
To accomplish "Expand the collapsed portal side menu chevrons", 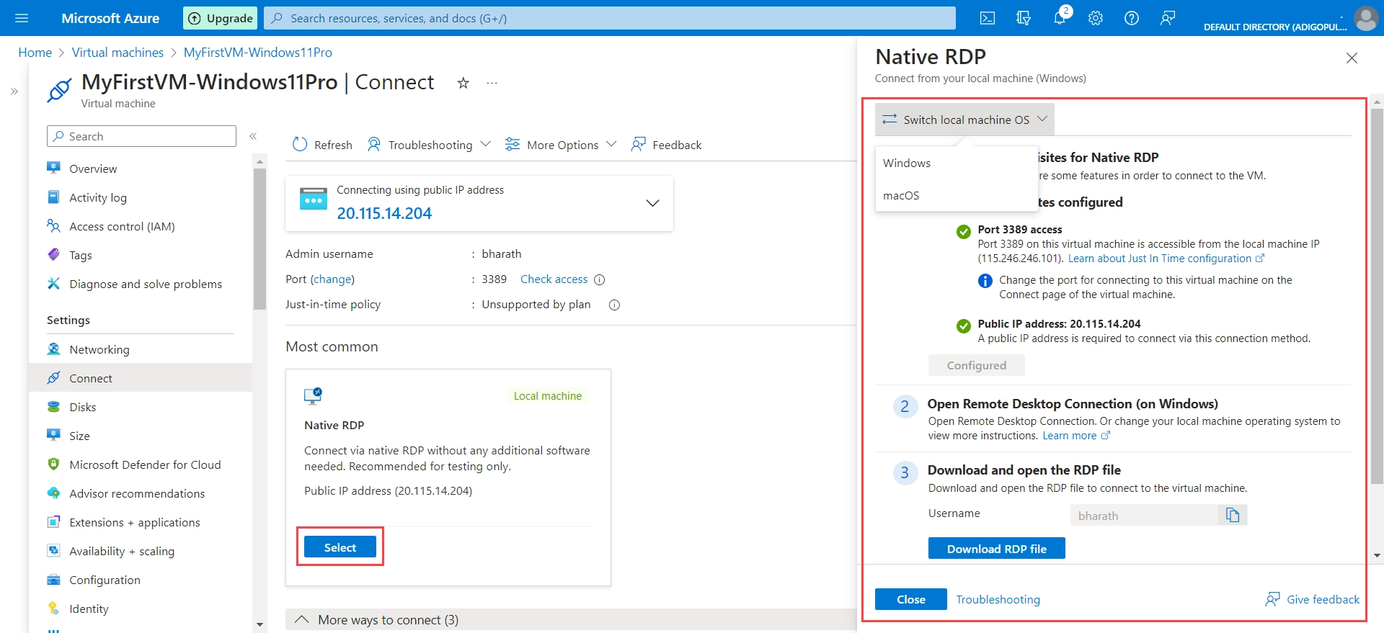I will 14,91.
